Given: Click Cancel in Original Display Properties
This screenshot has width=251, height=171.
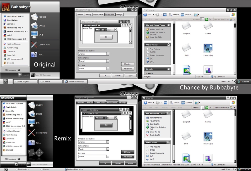Looking at the screenshot, I should click(118, 75).
